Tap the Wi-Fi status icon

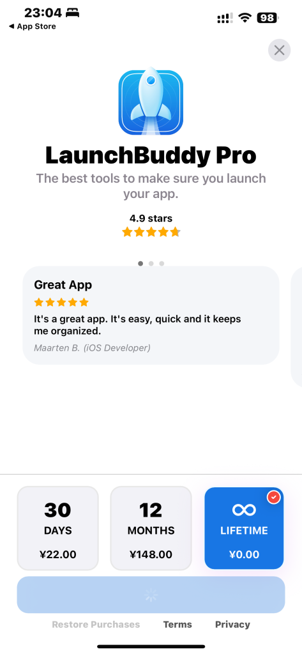pos(245,17)
